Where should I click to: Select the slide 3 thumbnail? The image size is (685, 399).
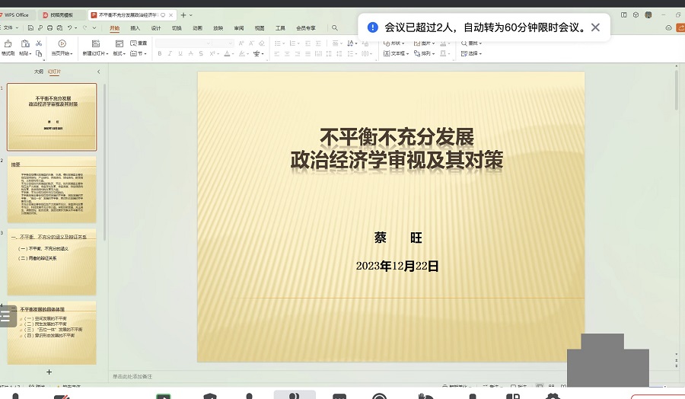52,261
